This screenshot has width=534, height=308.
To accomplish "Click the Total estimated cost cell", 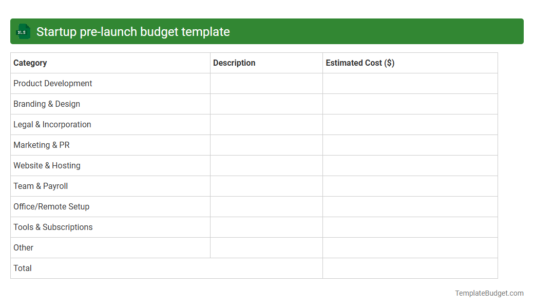I will [x=409, y=268].
